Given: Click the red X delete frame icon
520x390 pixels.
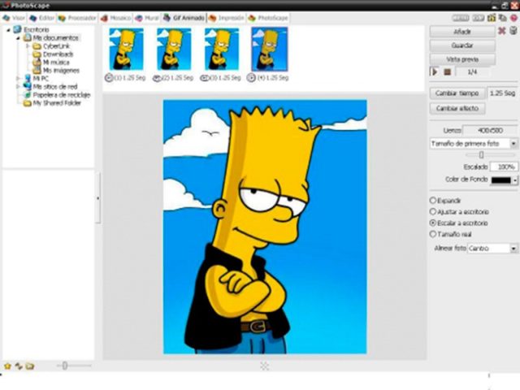Looking at the screenshot, I should coord(502,31).
